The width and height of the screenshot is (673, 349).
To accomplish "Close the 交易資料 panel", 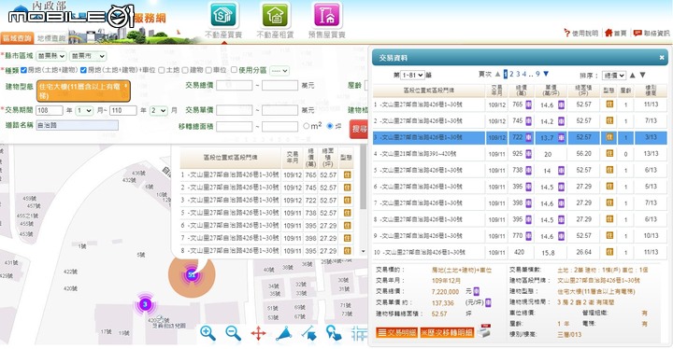I will (x=662, y=58).
